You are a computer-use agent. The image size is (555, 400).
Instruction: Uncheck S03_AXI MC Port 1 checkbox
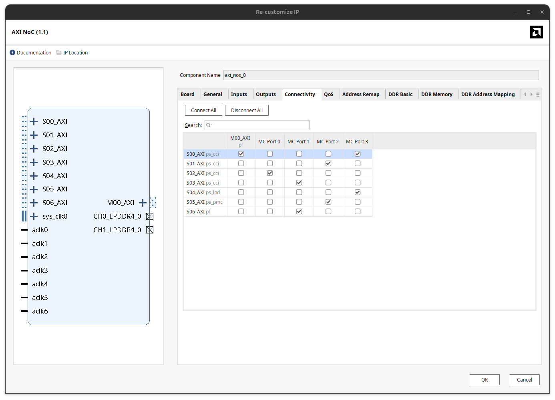[299, 183]
